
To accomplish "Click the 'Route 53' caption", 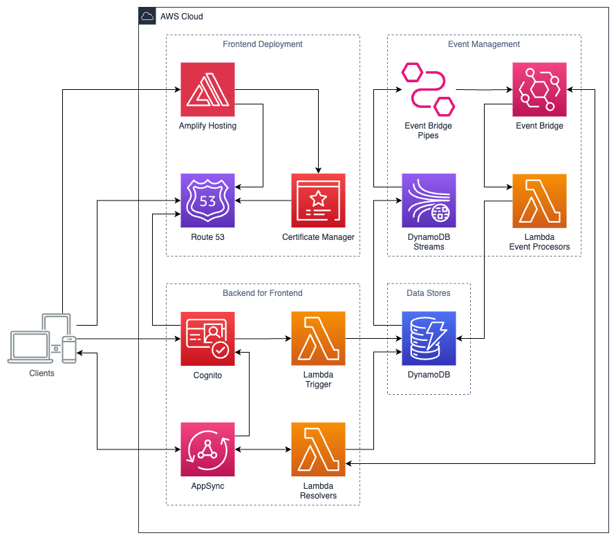I will (207, 237).
